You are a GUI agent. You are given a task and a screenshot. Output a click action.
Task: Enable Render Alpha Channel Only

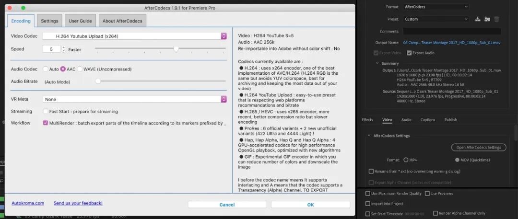tap(436, 213)
